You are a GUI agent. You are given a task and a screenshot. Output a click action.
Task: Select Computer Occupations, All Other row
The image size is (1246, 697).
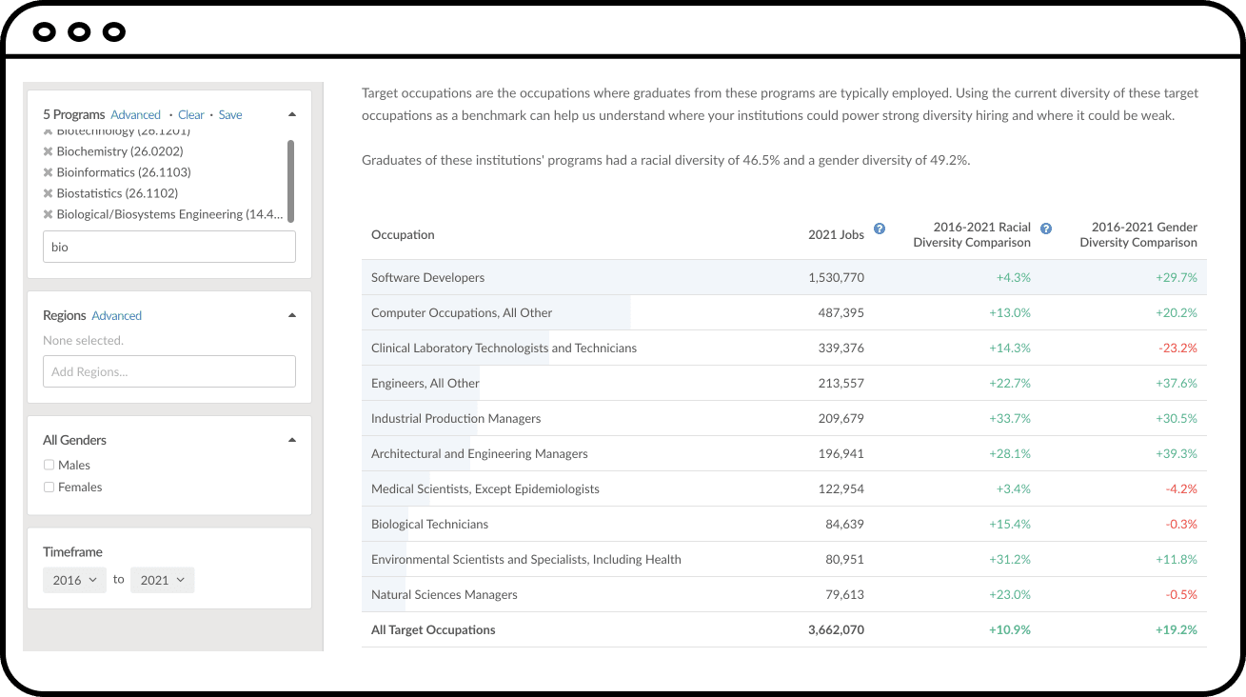pos(784,312)
